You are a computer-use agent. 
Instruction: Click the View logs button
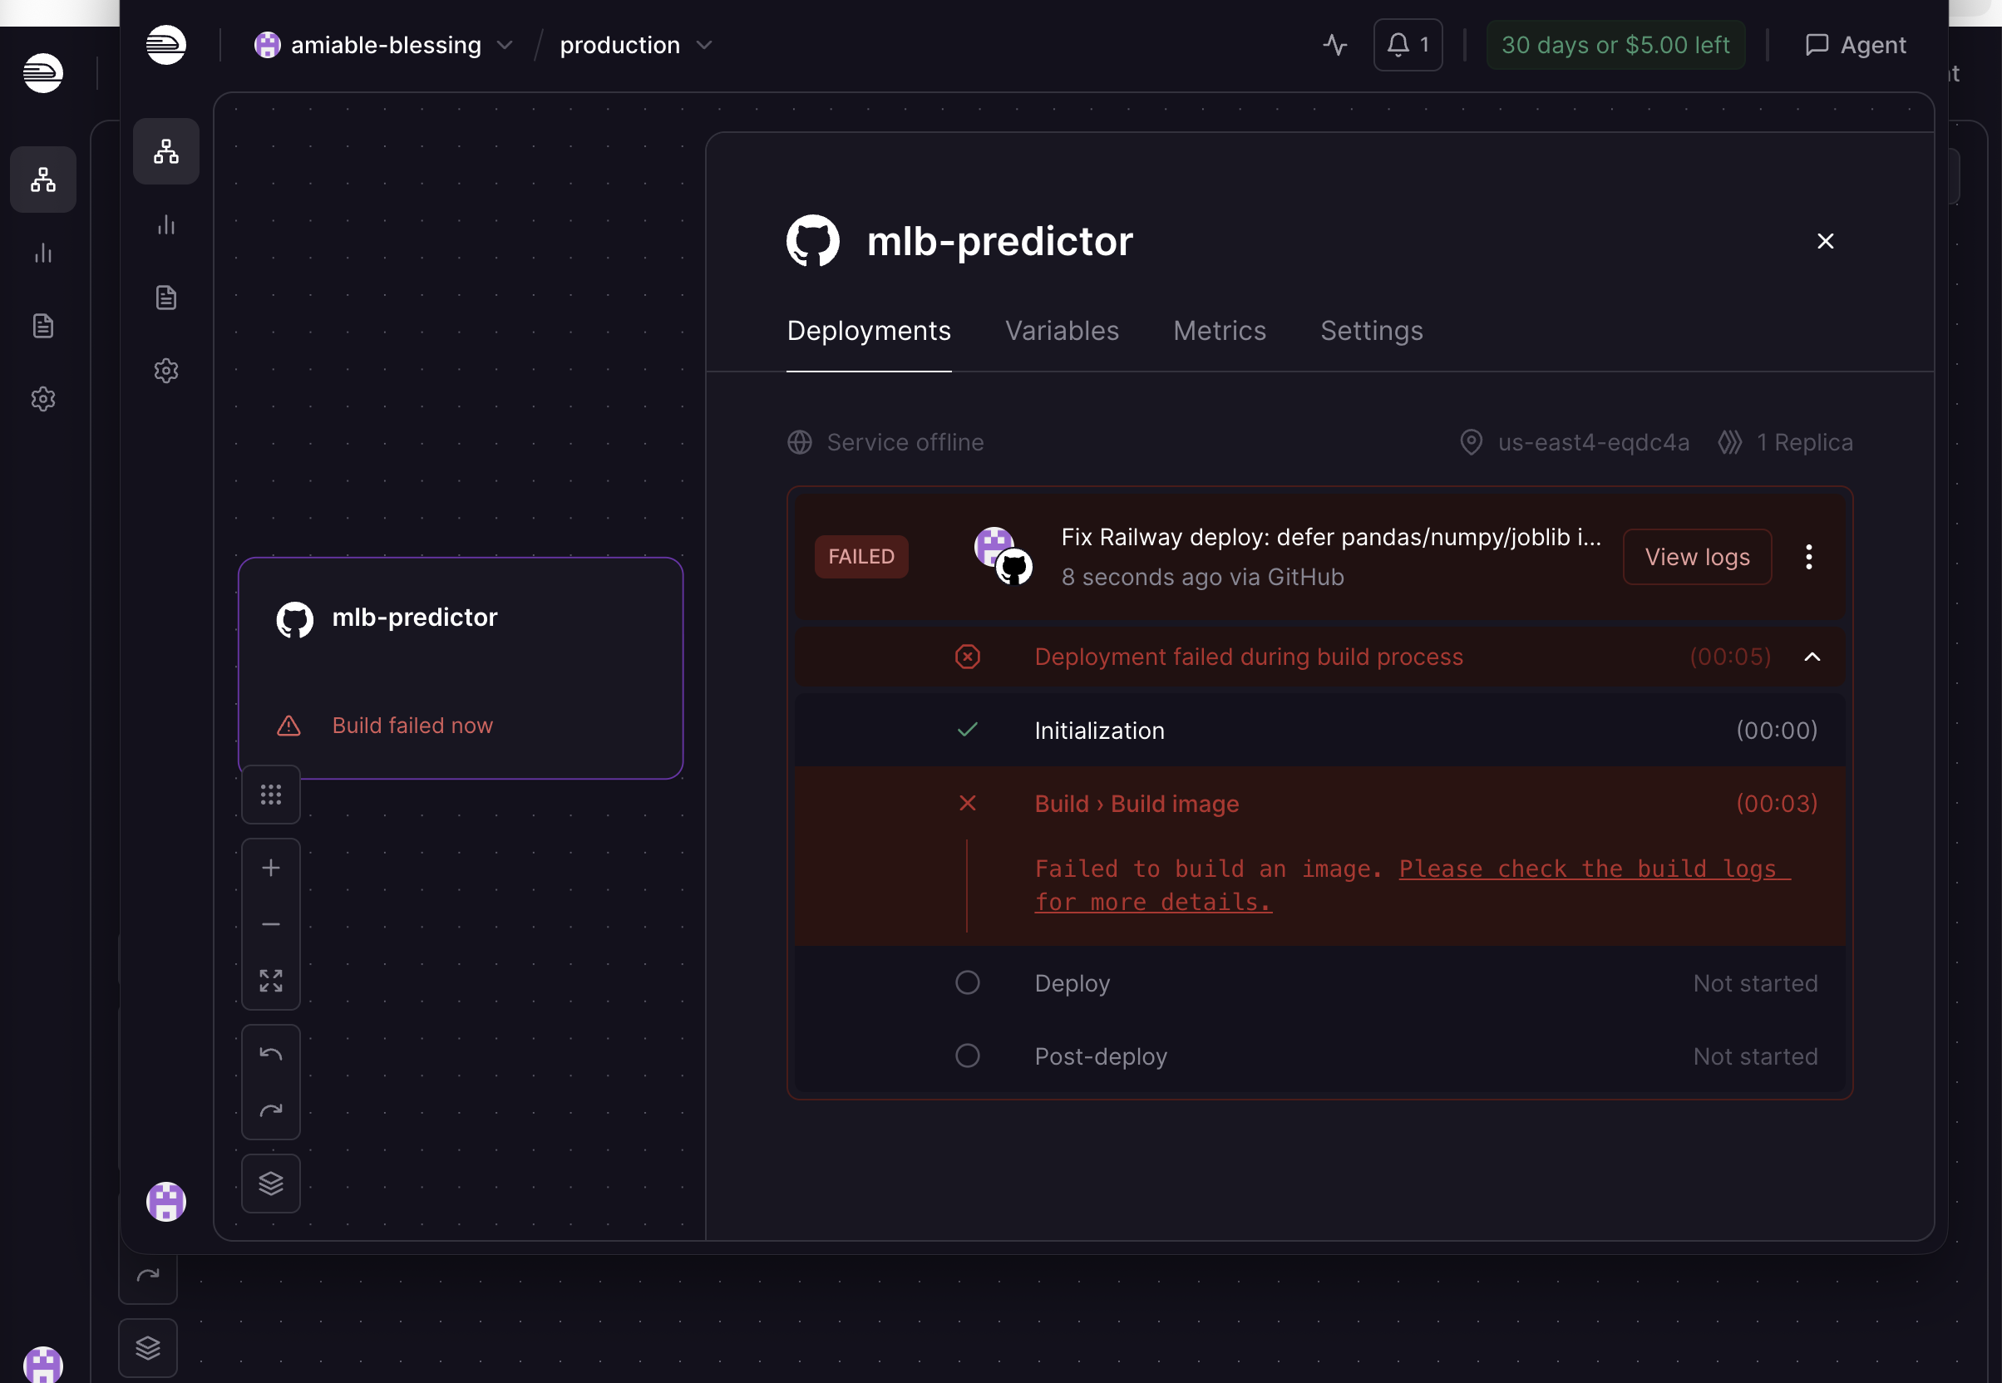(x=1696, y=557)
